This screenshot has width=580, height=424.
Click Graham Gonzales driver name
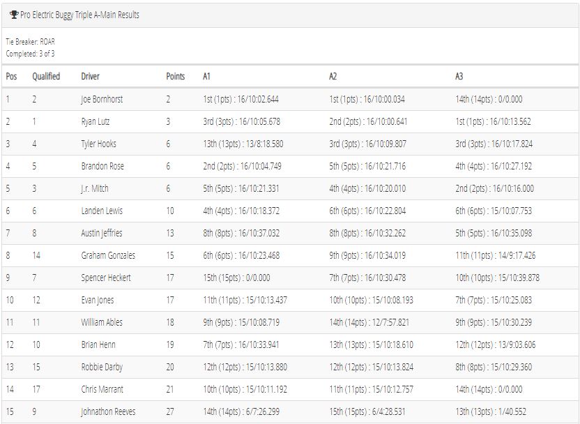(x=108, y=255)
